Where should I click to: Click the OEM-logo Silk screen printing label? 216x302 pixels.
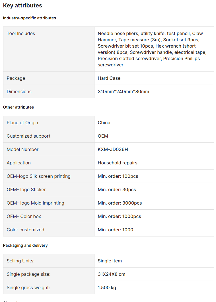(38, 176)
